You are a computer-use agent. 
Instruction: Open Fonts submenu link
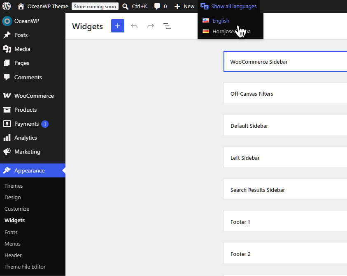tap(11, 232)
